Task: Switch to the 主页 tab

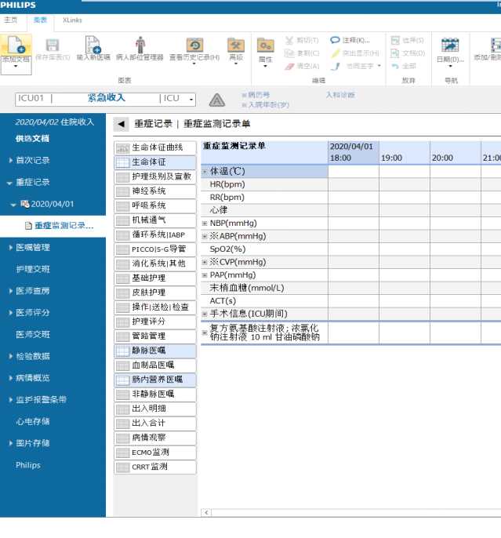Action: [x=11, y=20]
